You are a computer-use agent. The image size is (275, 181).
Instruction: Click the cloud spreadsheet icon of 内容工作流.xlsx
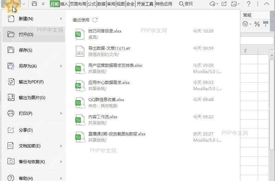click(80, 120)
